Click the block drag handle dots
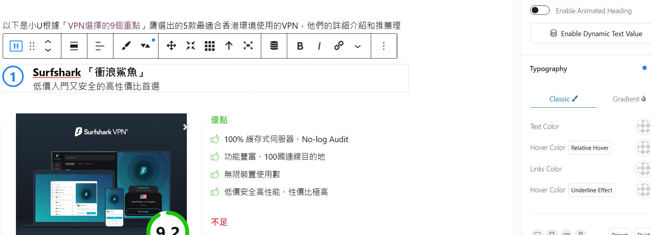The height and width of the screenshot is (235, 651). click(32, 46)
